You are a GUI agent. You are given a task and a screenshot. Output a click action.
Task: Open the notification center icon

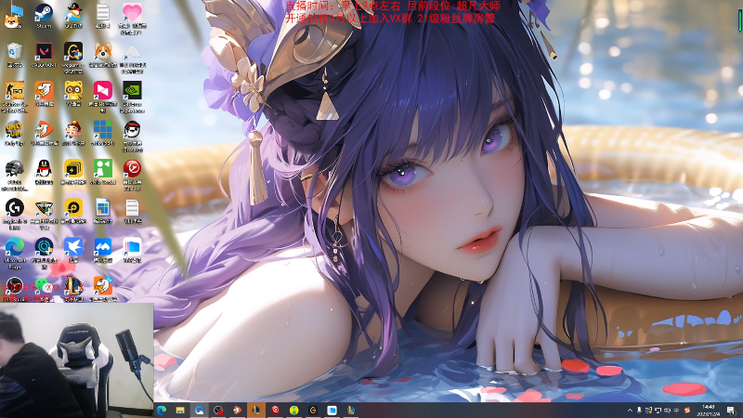(732, 411)
